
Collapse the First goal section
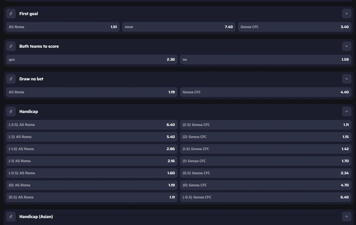click(x=347, y=14)
